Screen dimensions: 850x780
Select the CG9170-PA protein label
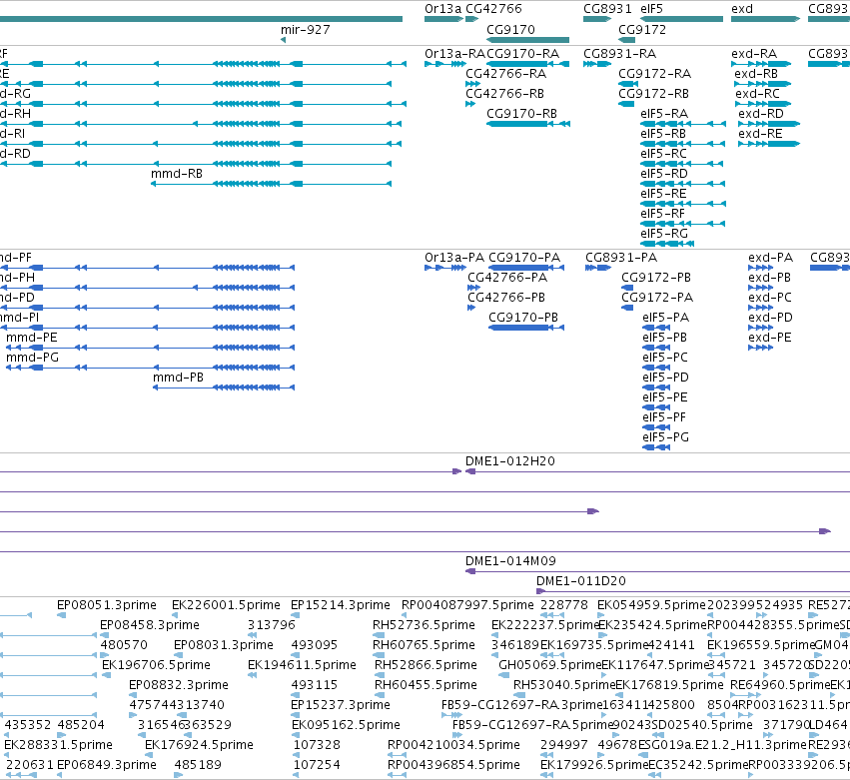(x=524, y=258)
